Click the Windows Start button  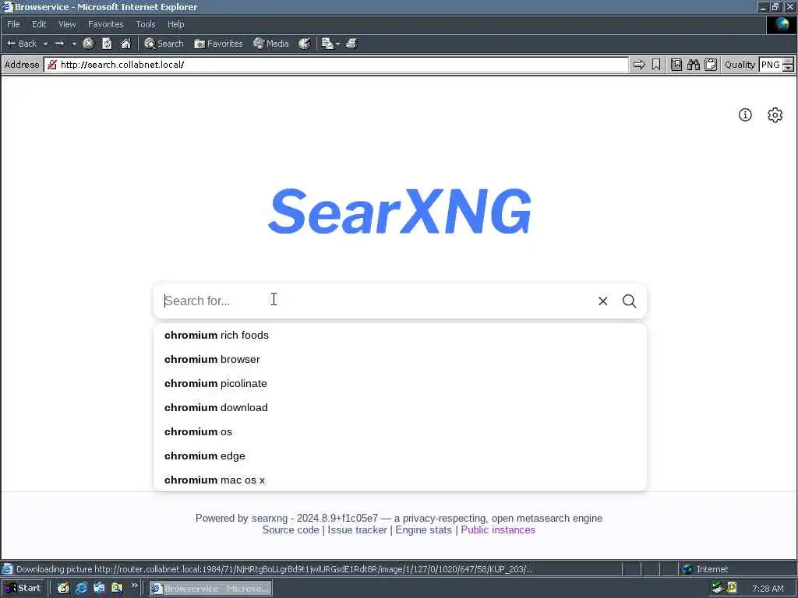pos(23,589)
